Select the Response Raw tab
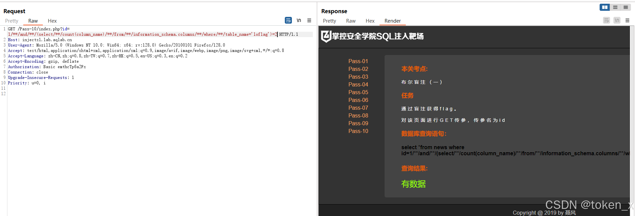The height and width of the screenshot is (216, 635). 351,21
